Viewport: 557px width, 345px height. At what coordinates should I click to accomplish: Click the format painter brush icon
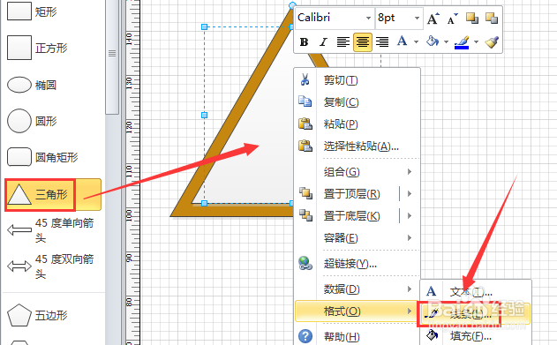point(492,41)
